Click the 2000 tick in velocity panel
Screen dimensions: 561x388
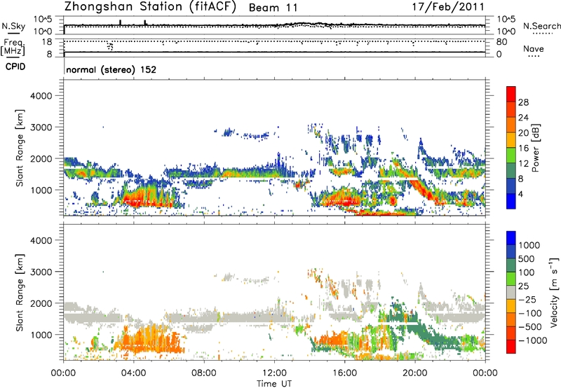pos(41,303)
